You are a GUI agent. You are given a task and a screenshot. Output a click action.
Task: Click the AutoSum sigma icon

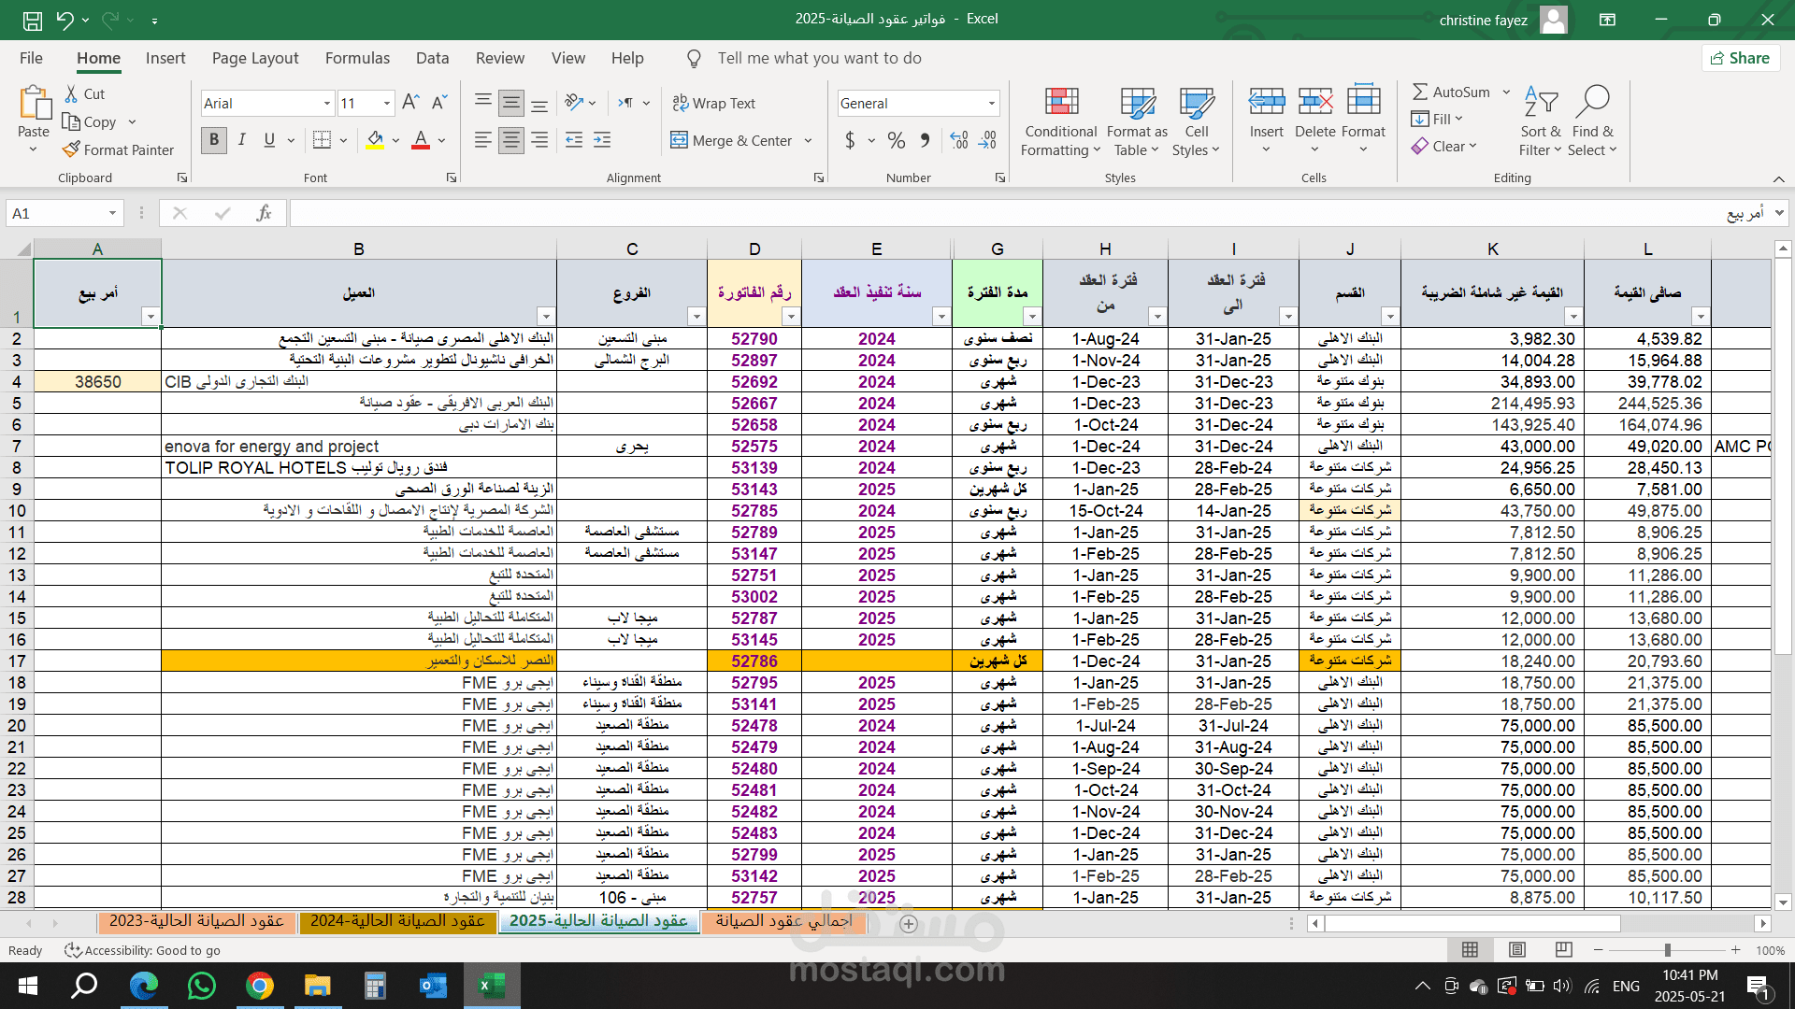[x=1420, y=92]
